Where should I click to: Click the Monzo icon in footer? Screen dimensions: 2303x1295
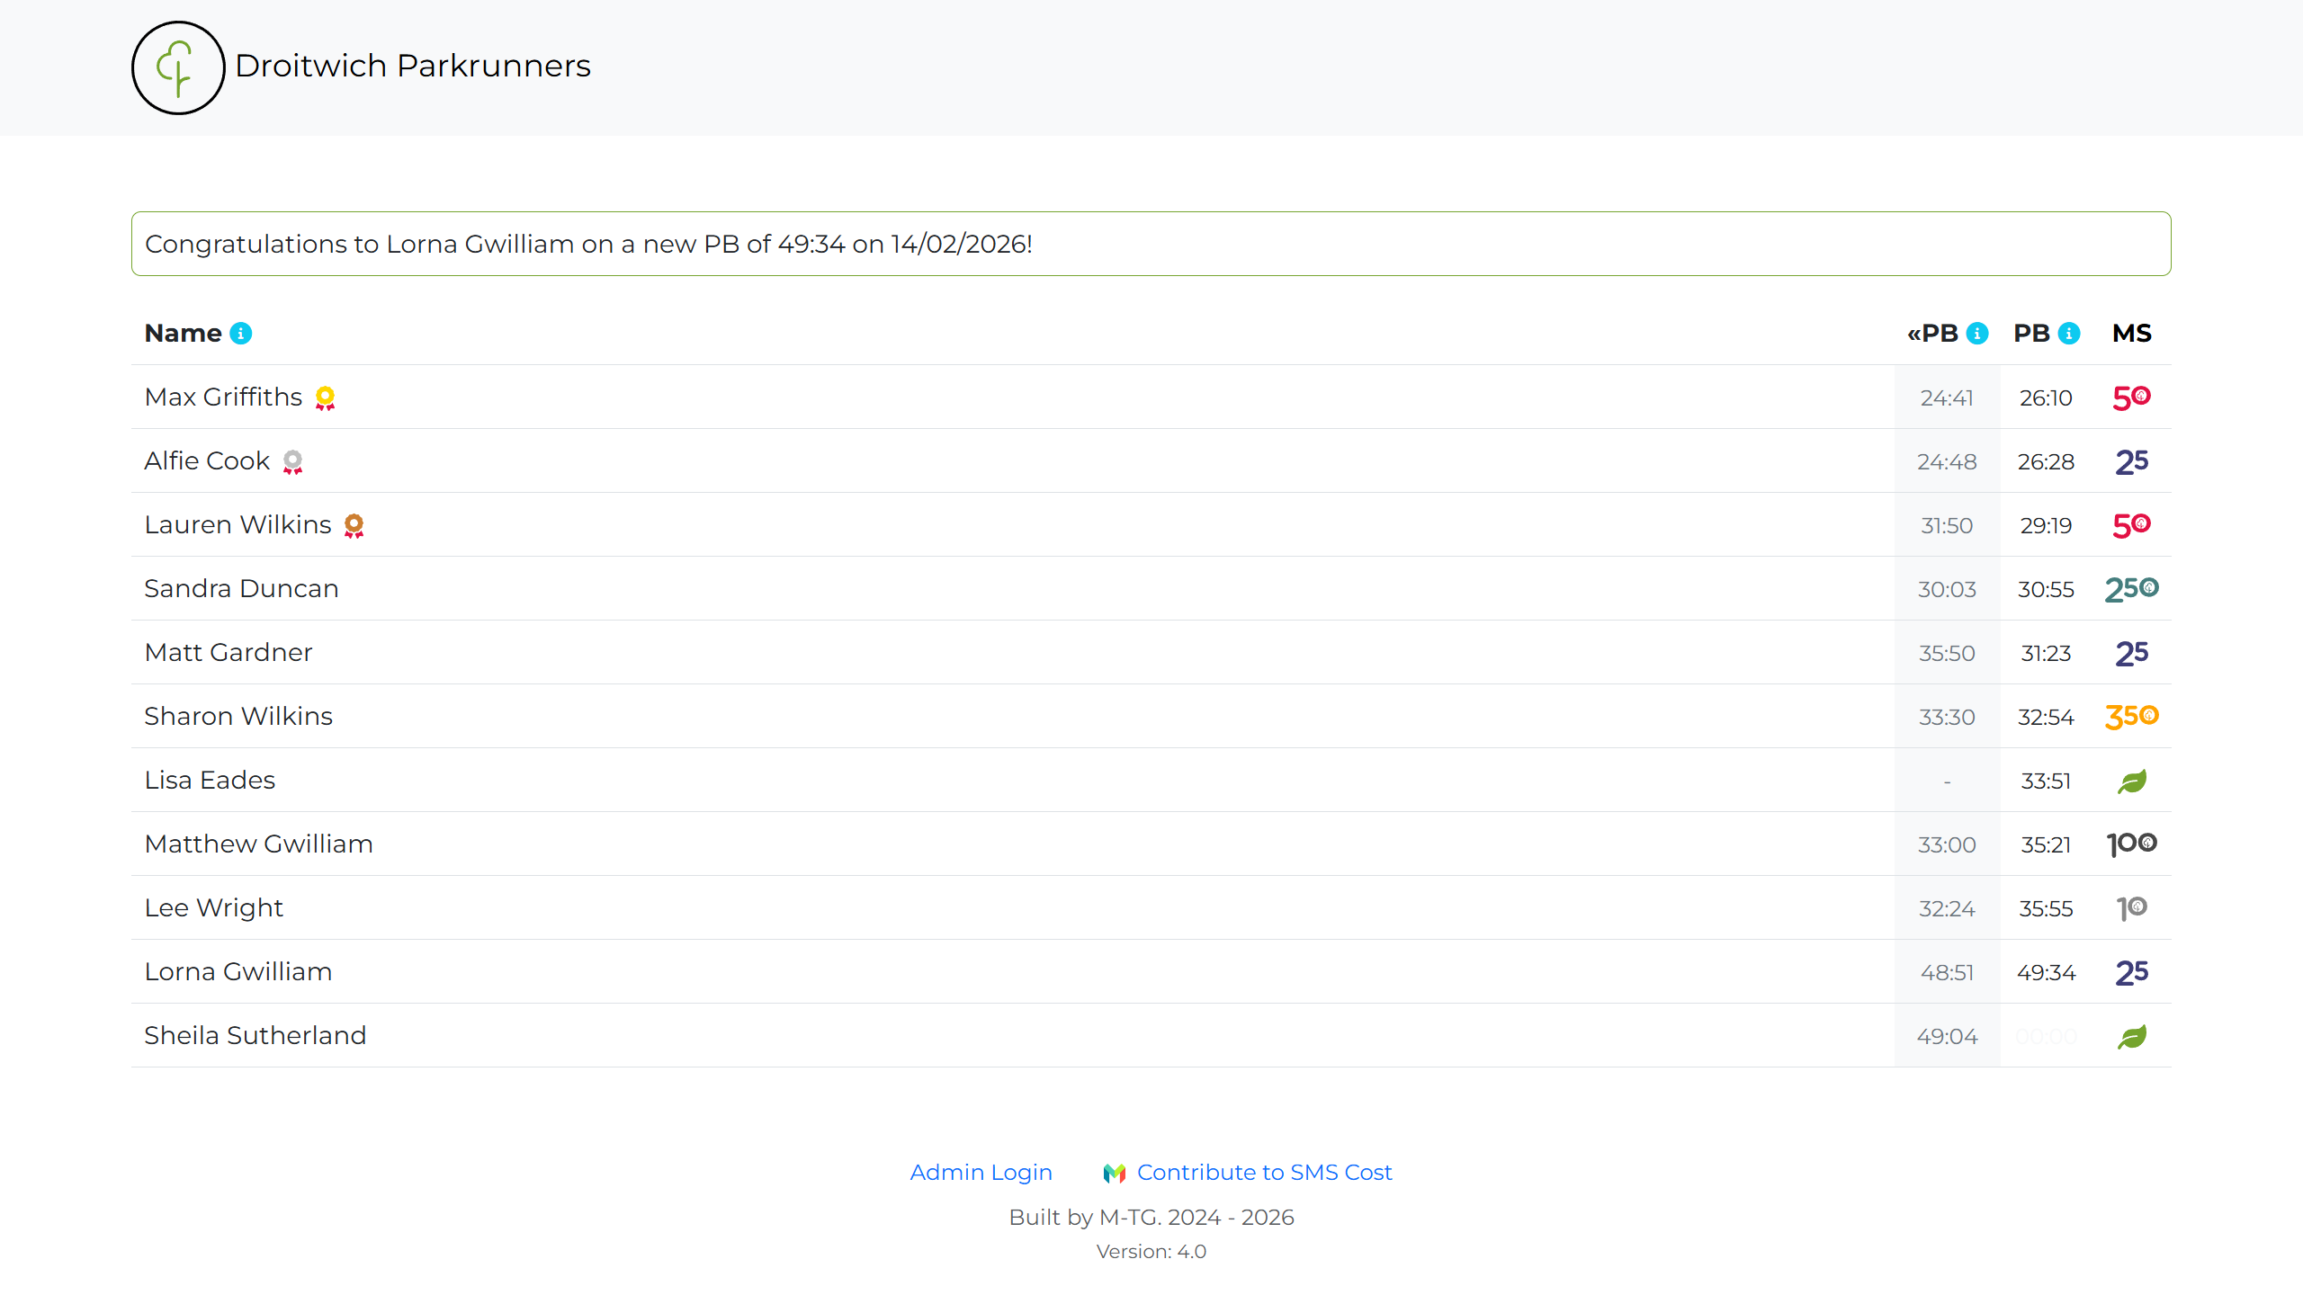1115,1173
